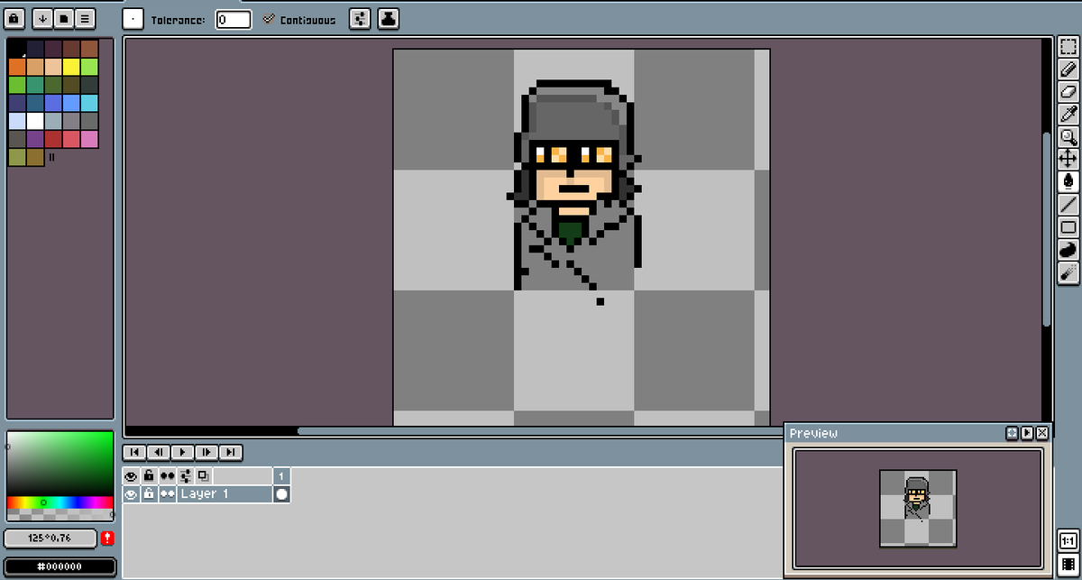Select the Eraser tool

(1068, 91)
